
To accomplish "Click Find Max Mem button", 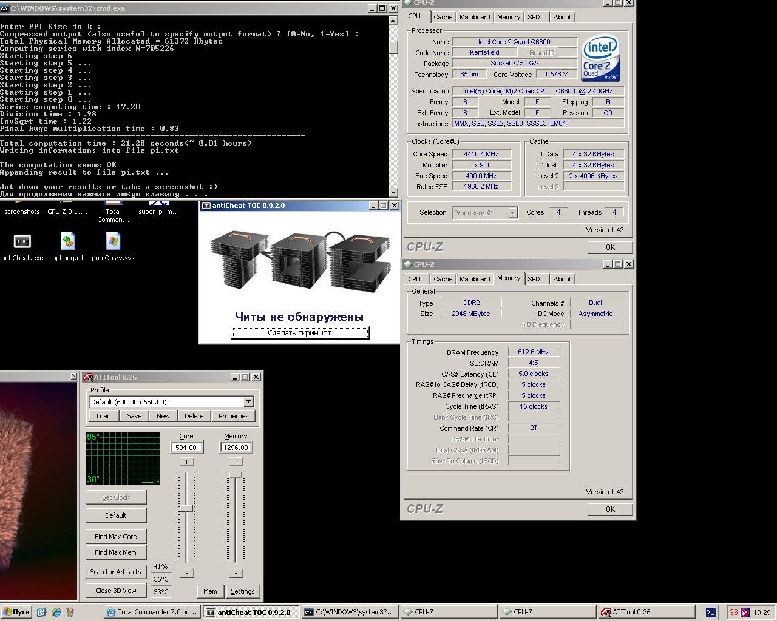I will (116, 552).
